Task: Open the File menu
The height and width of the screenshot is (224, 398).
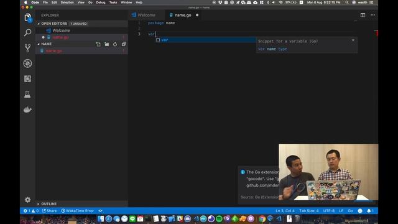Action: [45, 2]
